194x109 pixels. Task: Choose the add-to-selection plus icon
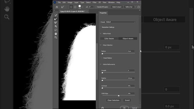(71, 7)
